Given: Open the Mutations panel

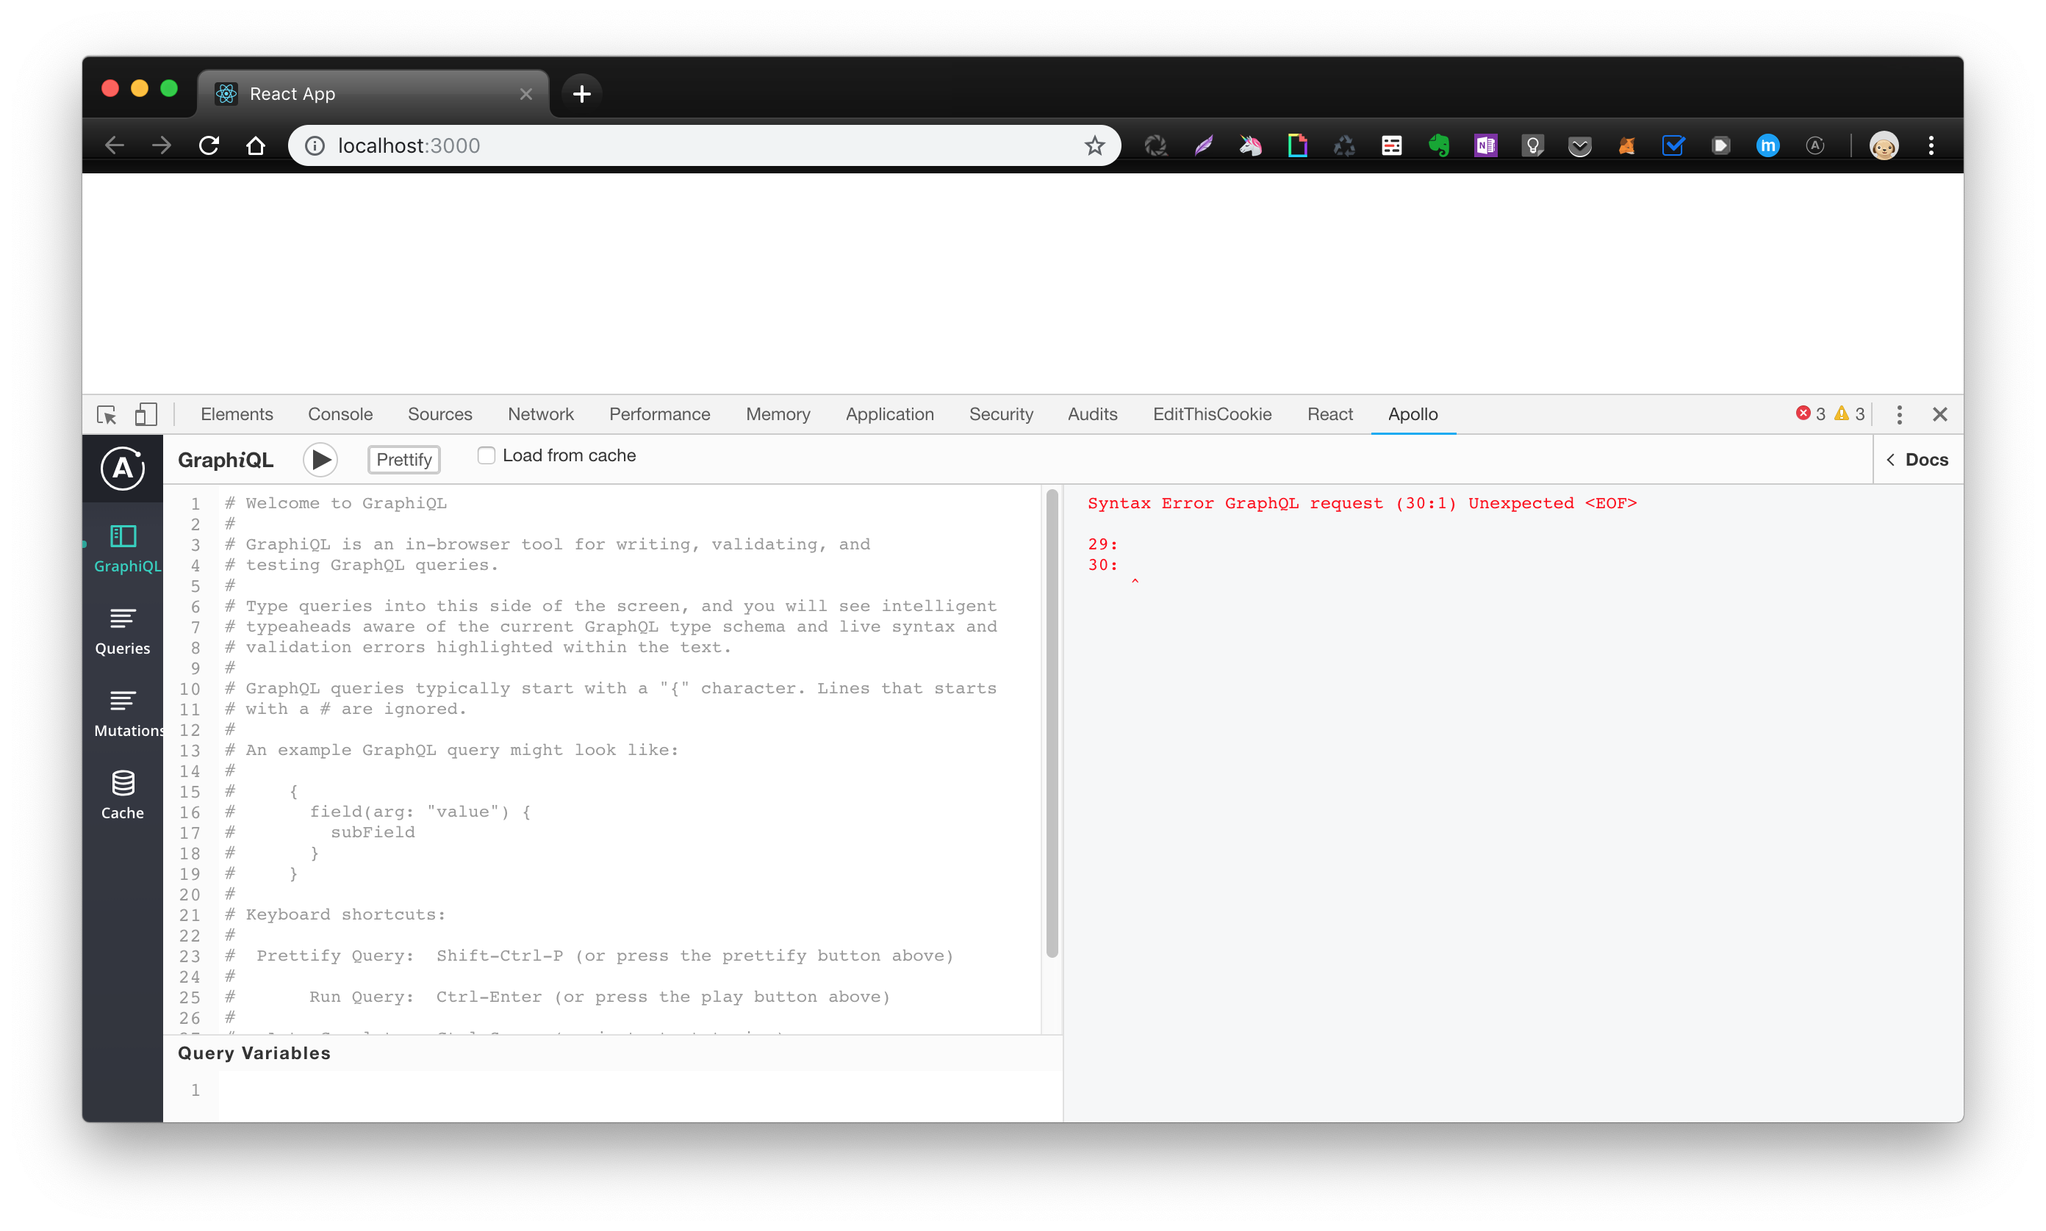Looking at the screenshot, I should [122, 712].
